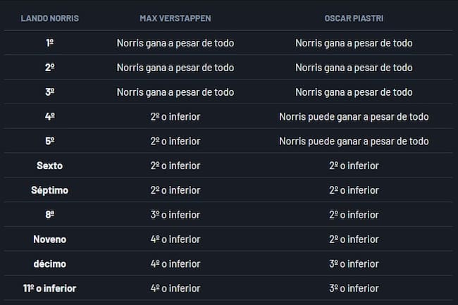Image resolution: width=458 pixels, height=305 pixels.
Task: Click the décimo row label
Action: tap(50, 263)
